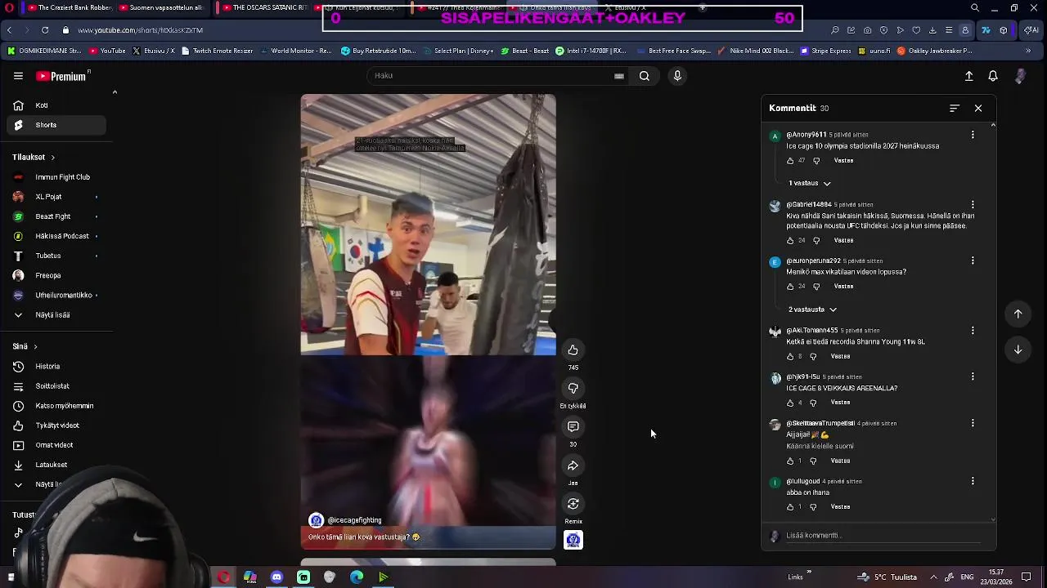Image resolution: width=1047 pixels, height=588 pixels.
Task: Open options menu for @Gabriel14884 comment
Action: (x=973, y=205)
